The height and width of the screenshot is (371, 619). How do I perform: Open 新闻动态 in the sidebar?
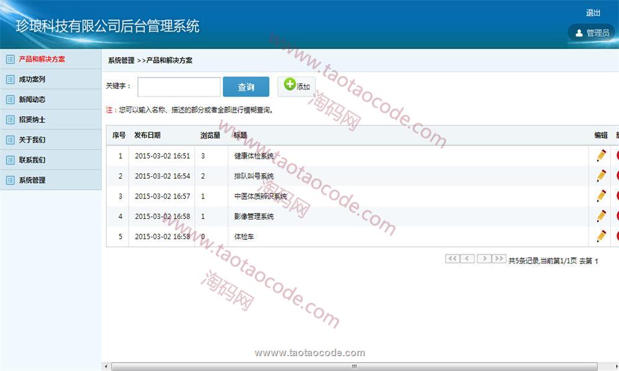point(32,100)
